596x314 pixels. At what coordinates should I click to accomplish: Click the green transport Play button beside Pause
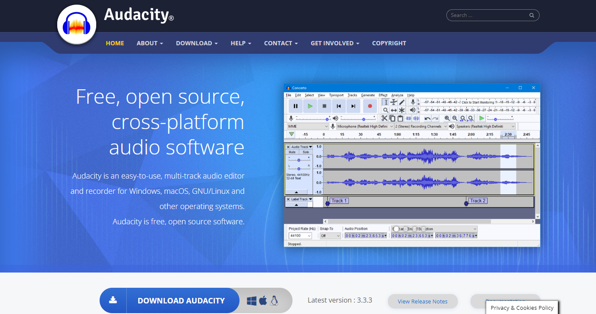point(310,106)
